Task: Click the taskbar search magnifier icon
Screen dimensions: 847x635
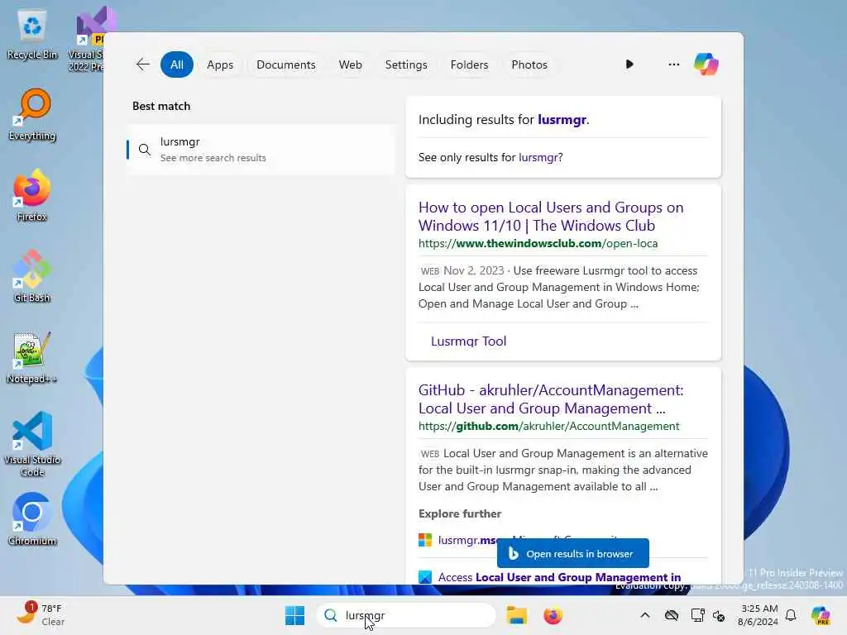Action: pos(331,615)
